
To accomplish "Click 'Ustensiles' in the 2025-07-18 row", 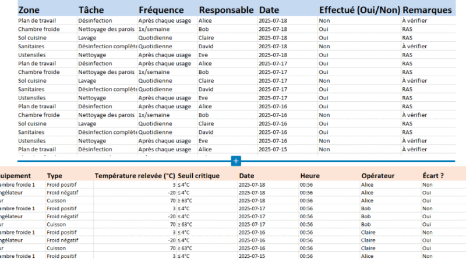I will click(32, 55).
